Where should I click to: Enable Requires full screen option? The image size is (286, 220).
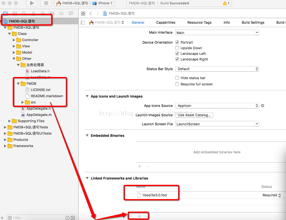[x=177, y=84]
